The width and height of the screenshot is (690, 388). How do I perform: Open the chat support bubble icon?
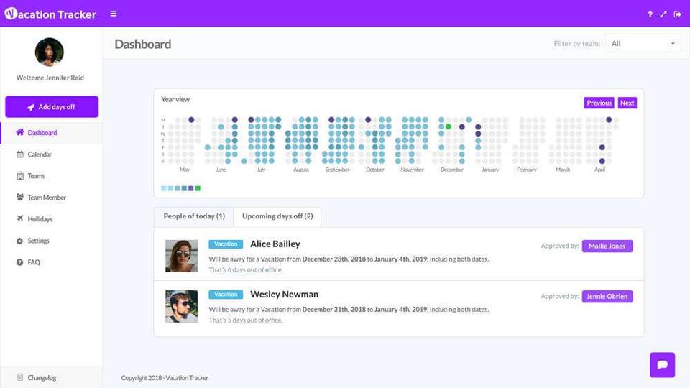pyautogui.click(x=662, y=364)
